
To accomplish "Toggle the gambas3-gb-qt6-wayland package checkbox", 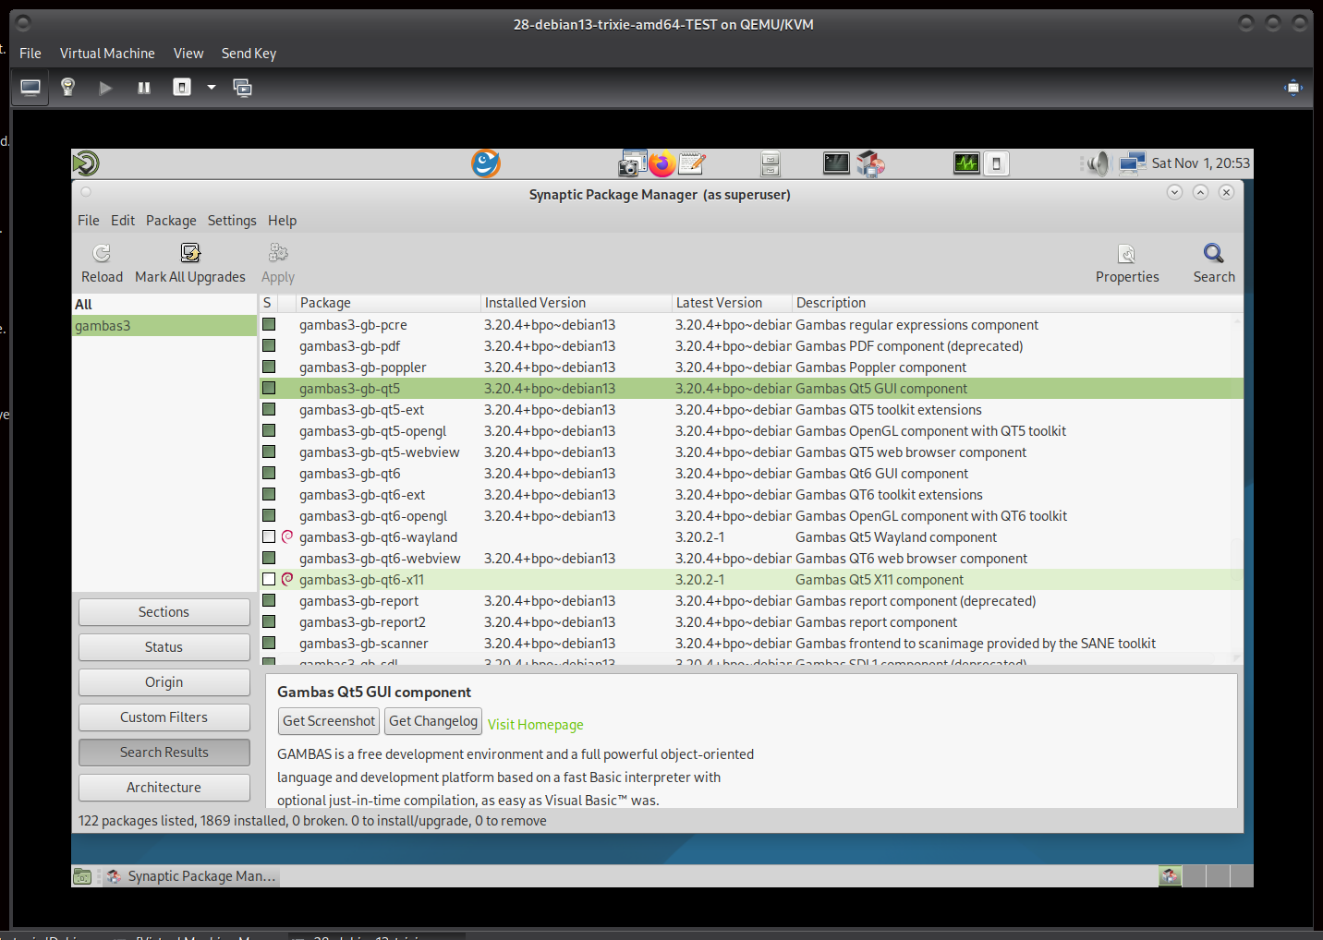I will coord(269,537).
